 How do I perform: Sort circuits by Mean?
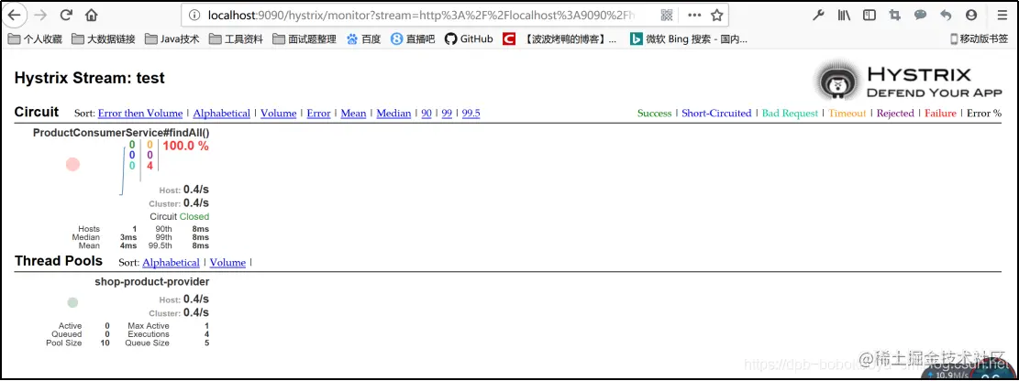[x=353, y=114]
